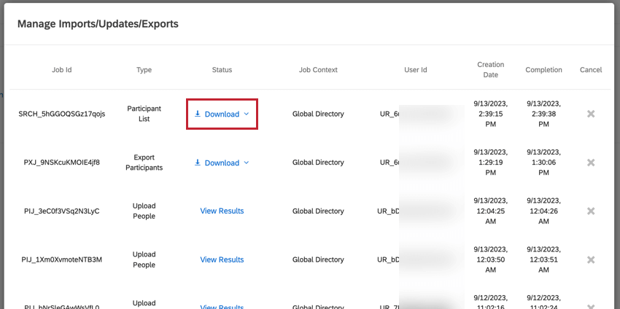Expand Download chevron for Participant List row
Image resolution: width=620 pixels, height=309 pixels.
click(247, 114)
